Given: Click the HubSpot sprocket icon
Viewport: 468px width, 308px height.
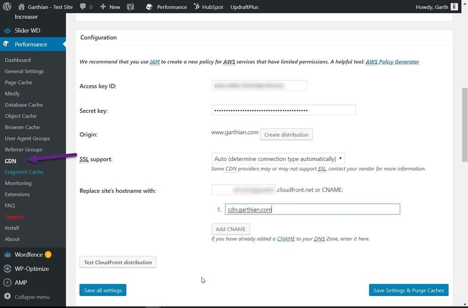Looking at the screenshot, I should (x=197, y=6).
